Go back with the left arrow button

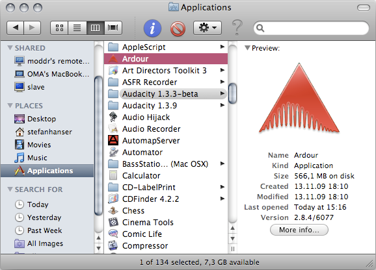[x=16, y=28]
